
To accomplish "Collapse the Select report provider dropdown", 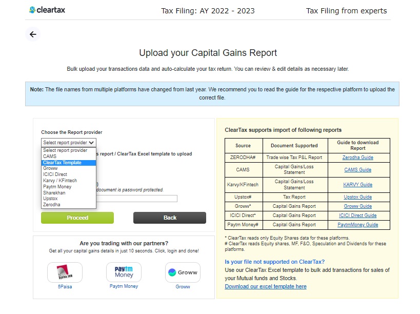I will [x=69, y=143].
